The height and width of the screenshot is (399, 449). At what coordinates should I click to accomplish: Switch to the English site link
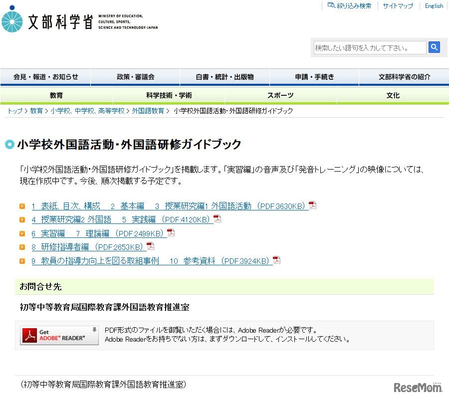[434, 5]
